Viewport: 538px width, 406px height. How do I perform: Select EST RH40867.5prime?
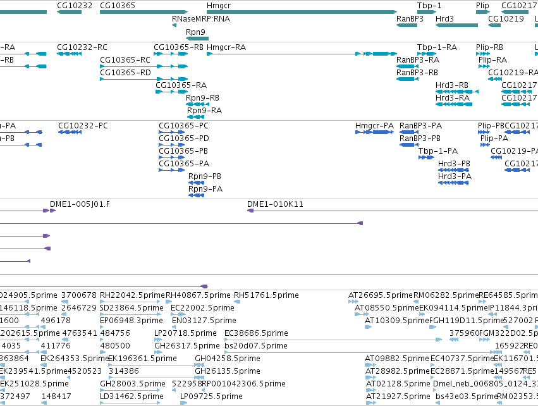coord(198,295)
